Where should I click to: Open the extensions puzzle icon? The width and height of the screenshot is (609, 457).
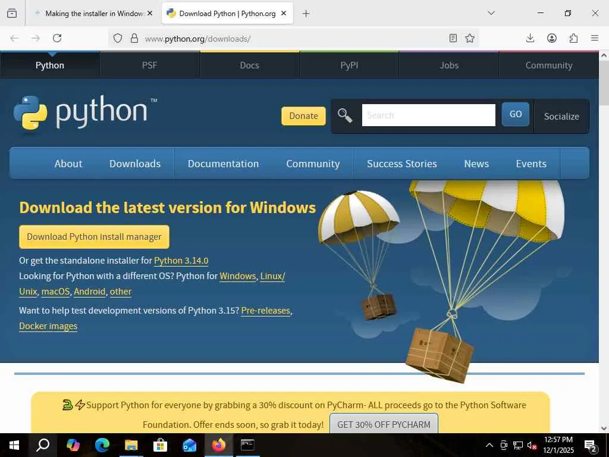pyautogui.click(x=573, y=38)
